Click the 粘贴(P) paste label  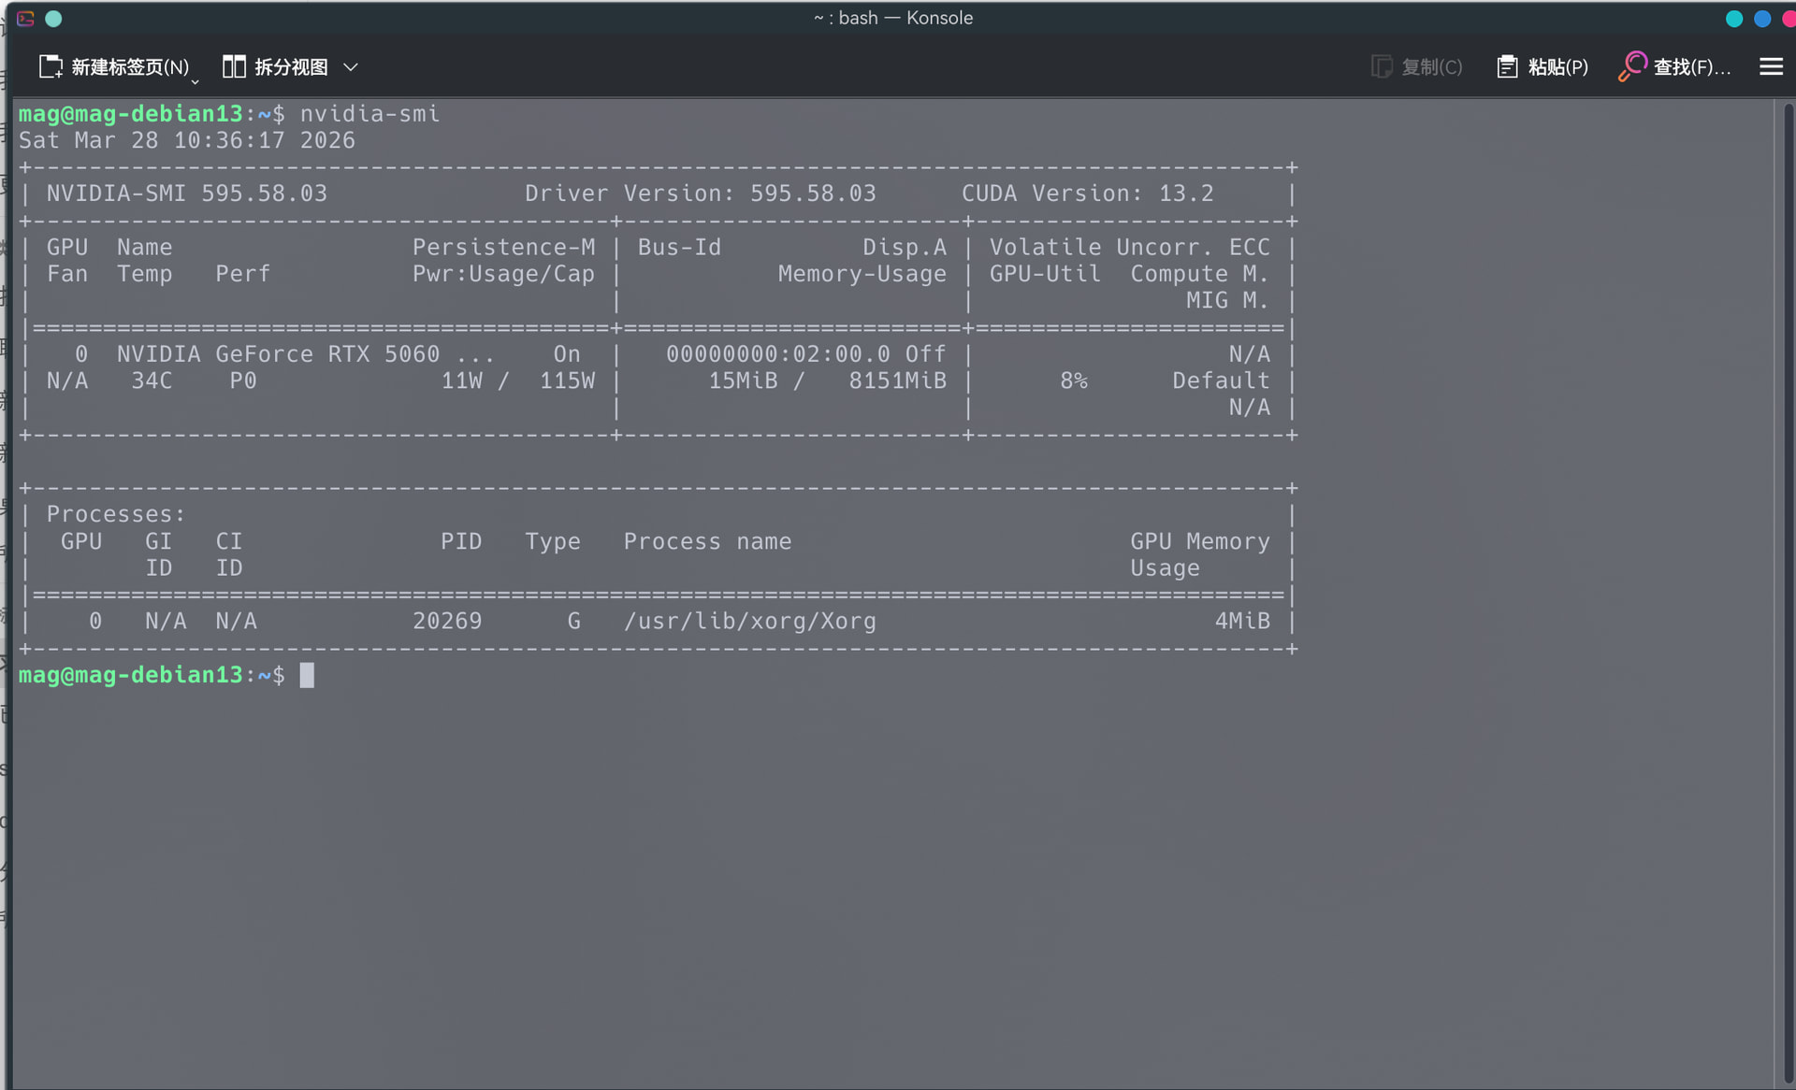(1557, 67)
